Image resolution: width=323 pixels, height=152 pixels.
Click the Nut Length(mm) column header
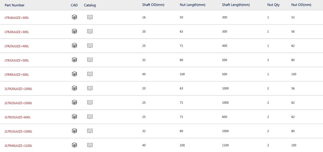click(192, 5)
